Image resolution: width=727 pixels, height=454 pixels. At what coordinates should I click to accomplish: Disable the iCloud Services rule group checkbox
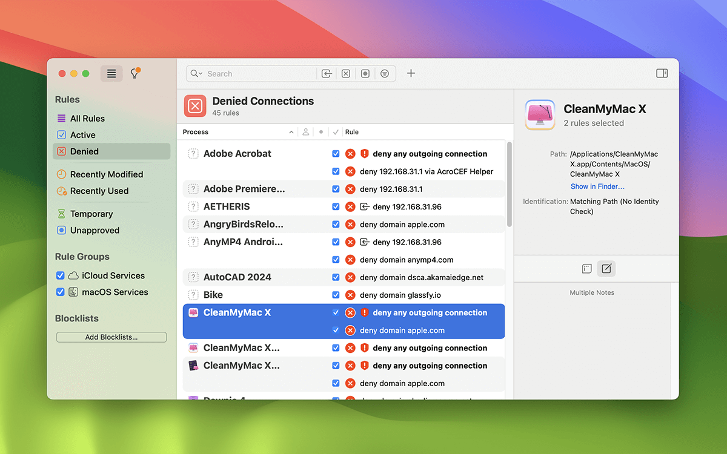click(x=60, y=275)
